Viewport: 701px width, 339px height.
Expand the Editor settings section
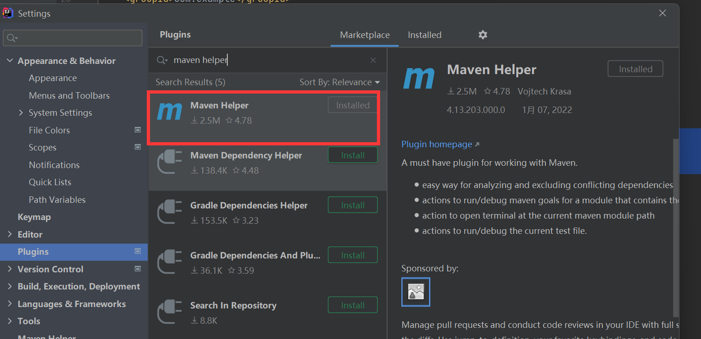[x=10, y=234]
